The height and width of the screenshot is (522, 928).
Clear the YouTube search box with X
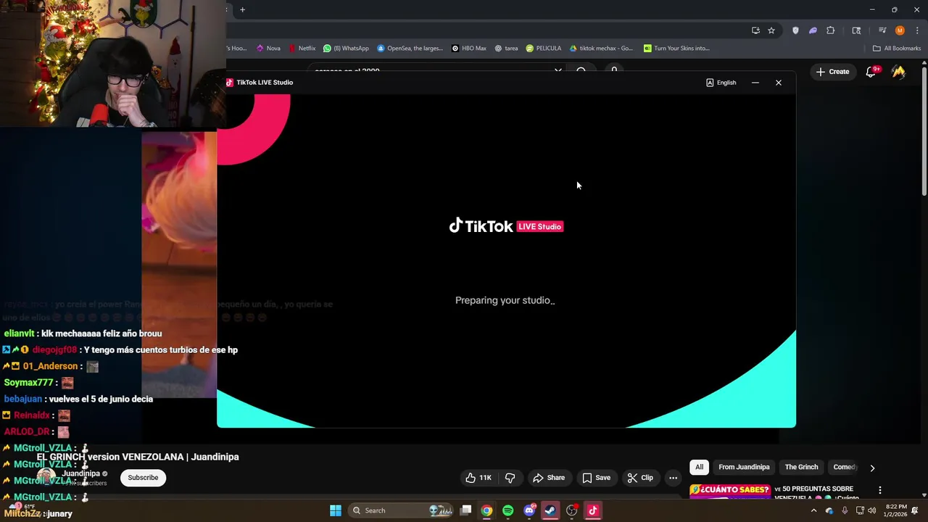click(558, 71)
